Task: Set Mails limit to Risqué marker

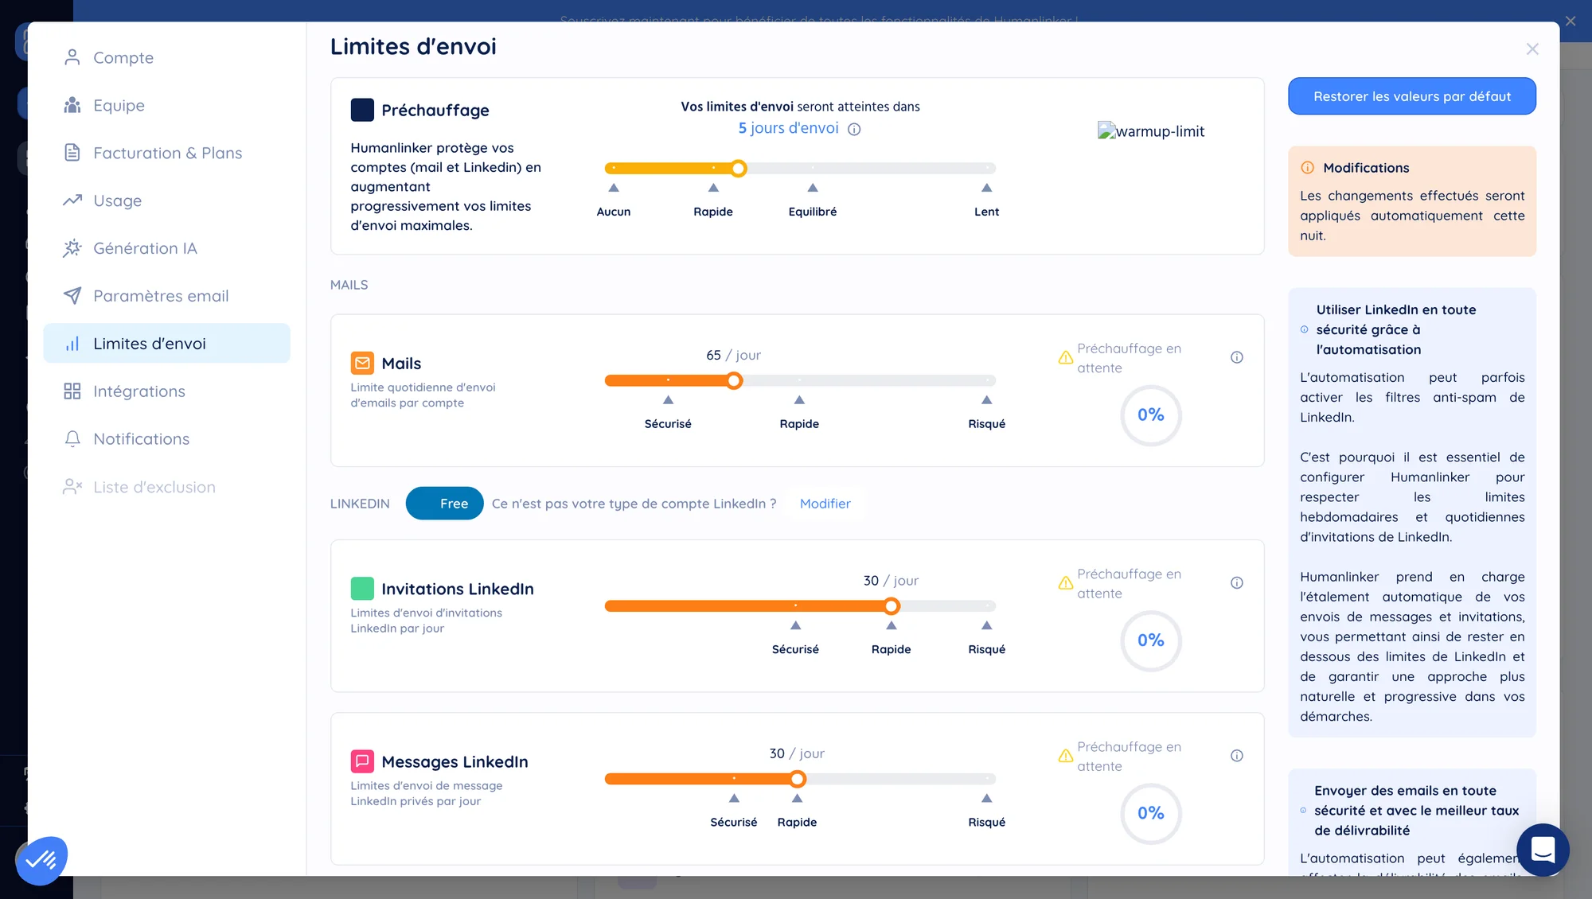Action: point(987,401)
